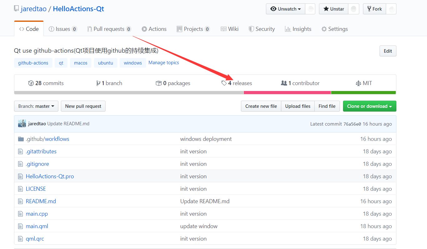Click the branch icon next to 1 branch
Viewport: 427px width, 249px height.
98,83
